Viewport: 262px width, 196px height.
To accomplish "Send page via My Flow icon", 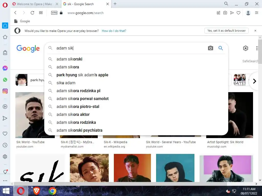I will click(x=232, y=13).
